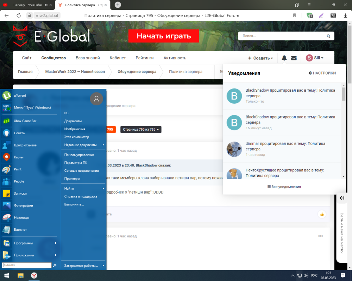This screenshot has height=281, width=352.
Task: Open the Создать dropdown menu
Action: click(x=260, y=58)
